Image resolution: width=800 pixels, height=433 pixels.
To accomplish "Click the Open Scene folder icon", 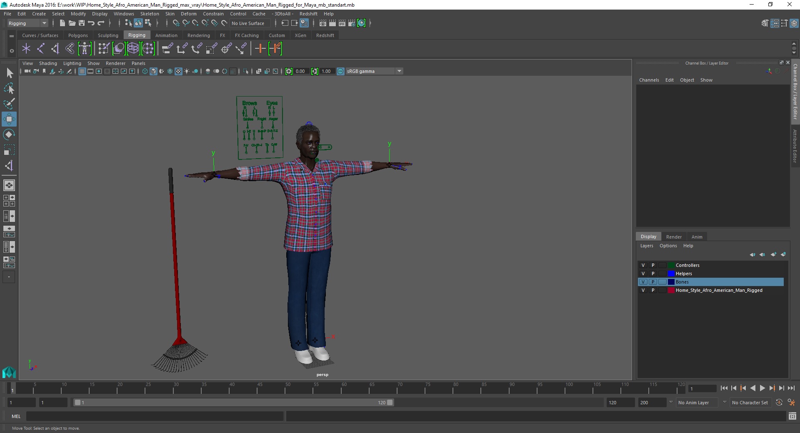I will pos(72,23).
